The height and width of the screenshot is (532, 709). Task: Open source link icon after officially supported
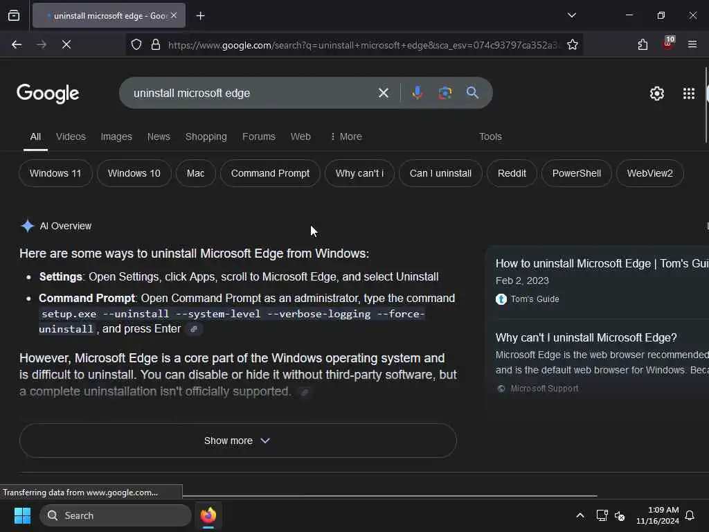(x=305, y=392)
